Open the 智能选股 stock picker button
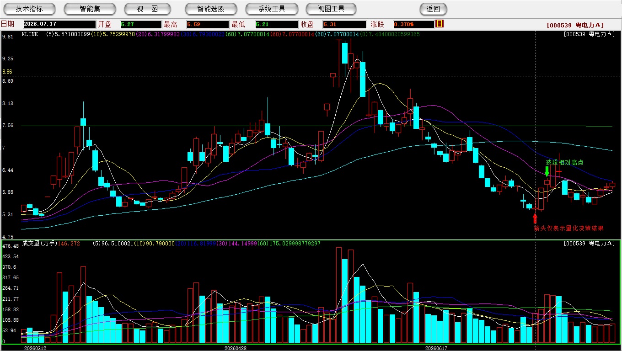Viewport: 622px width, 351px height. click(211, 9)
